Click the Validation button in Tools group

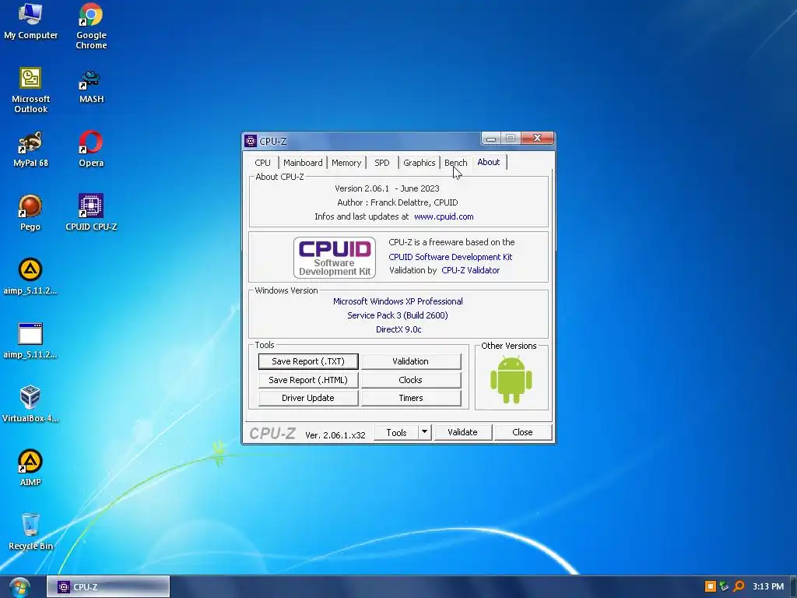pyautogui.click(x=411, y=361)
